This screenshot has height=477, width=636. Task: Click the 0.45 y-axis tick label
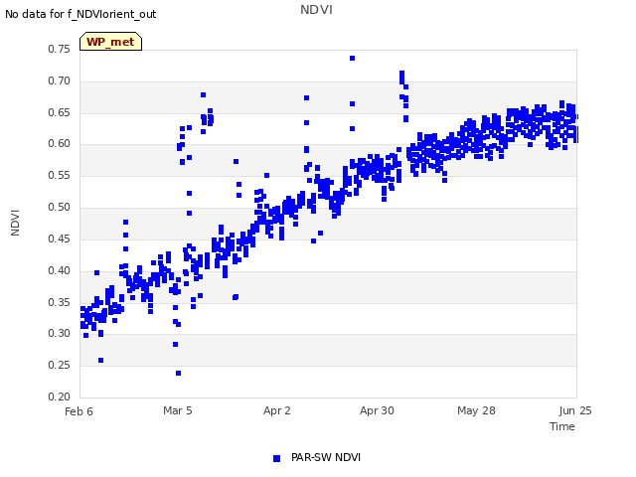(x=60, y=238)
